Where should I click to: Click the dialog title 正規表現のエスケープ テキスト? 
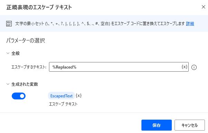39,7
